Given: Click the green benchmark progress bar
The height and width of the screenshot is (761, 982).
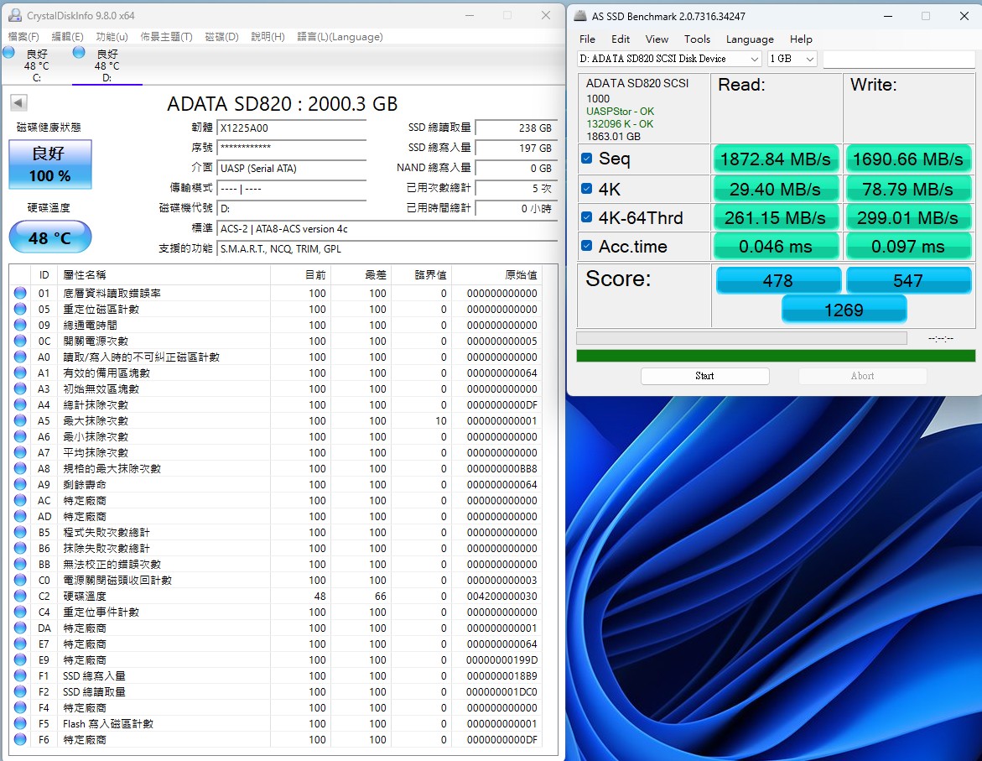Looking at the screenshot, I should (776, 356).
